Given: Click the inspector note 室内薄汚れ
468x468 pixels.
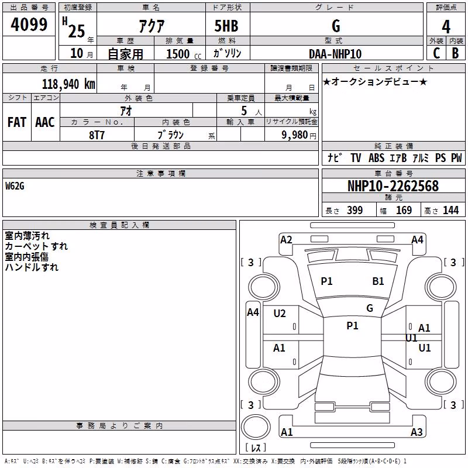Looking at the screenshot, I should (27, 236).
